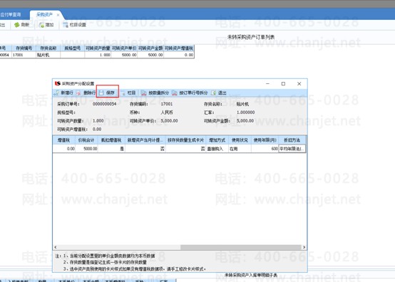The width and height of the screenshot is (395, 282).
Task: Click the horizontal scrollbar right arrow
Action: coord(304,247)
